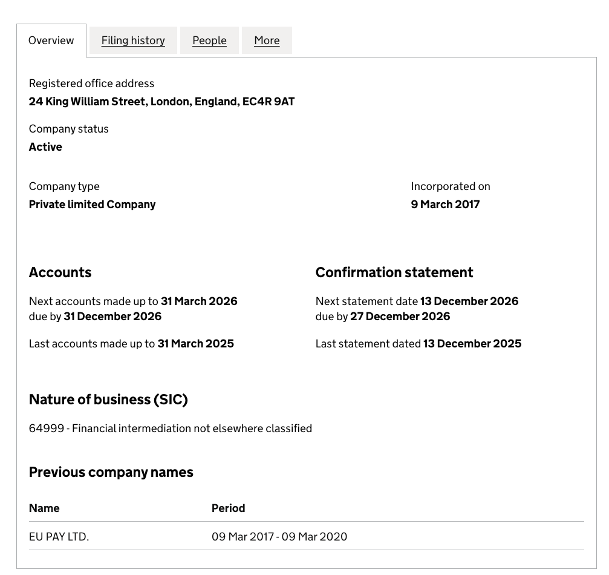Click the Confirmation statement heading

pos(394,272)
